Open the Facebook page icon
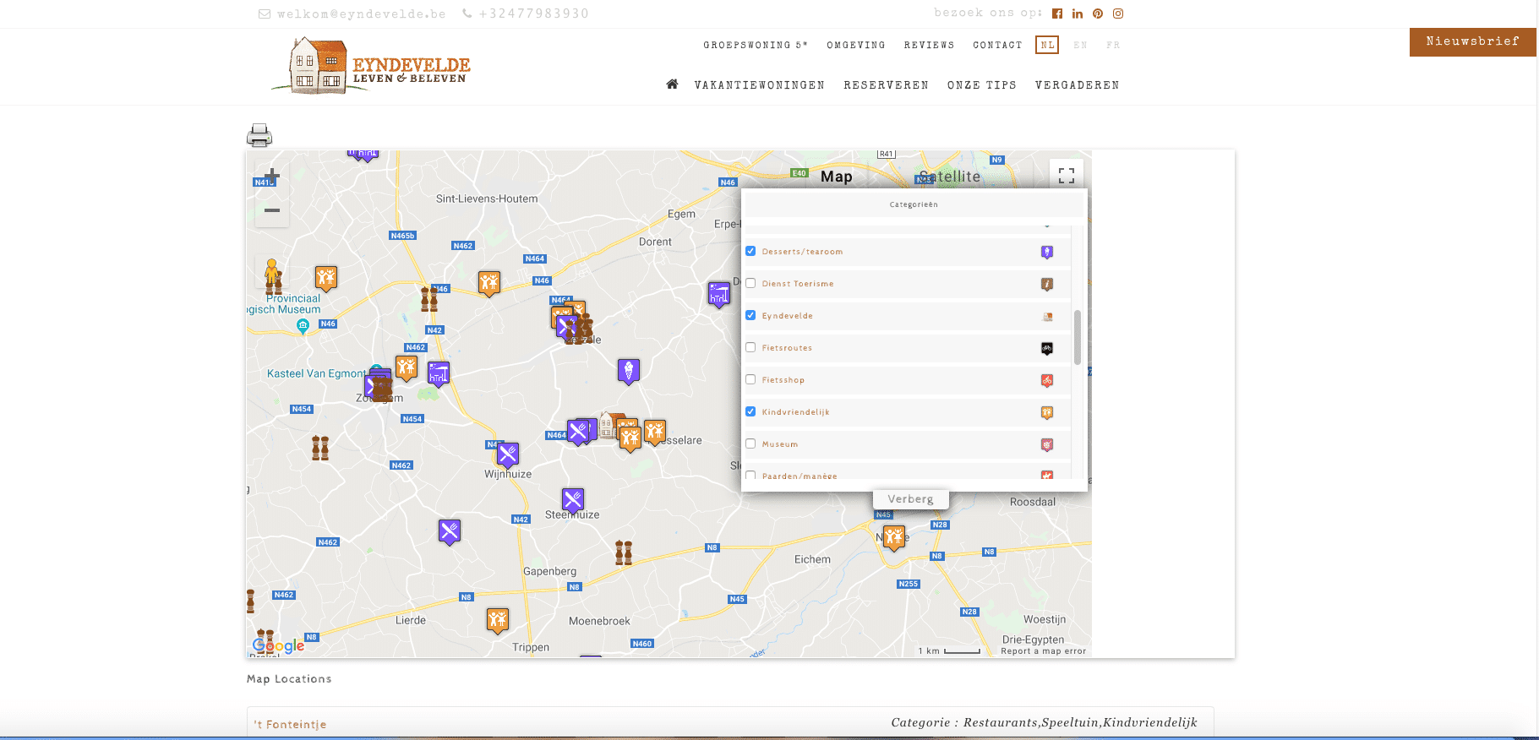 [x=1057, y=14]
